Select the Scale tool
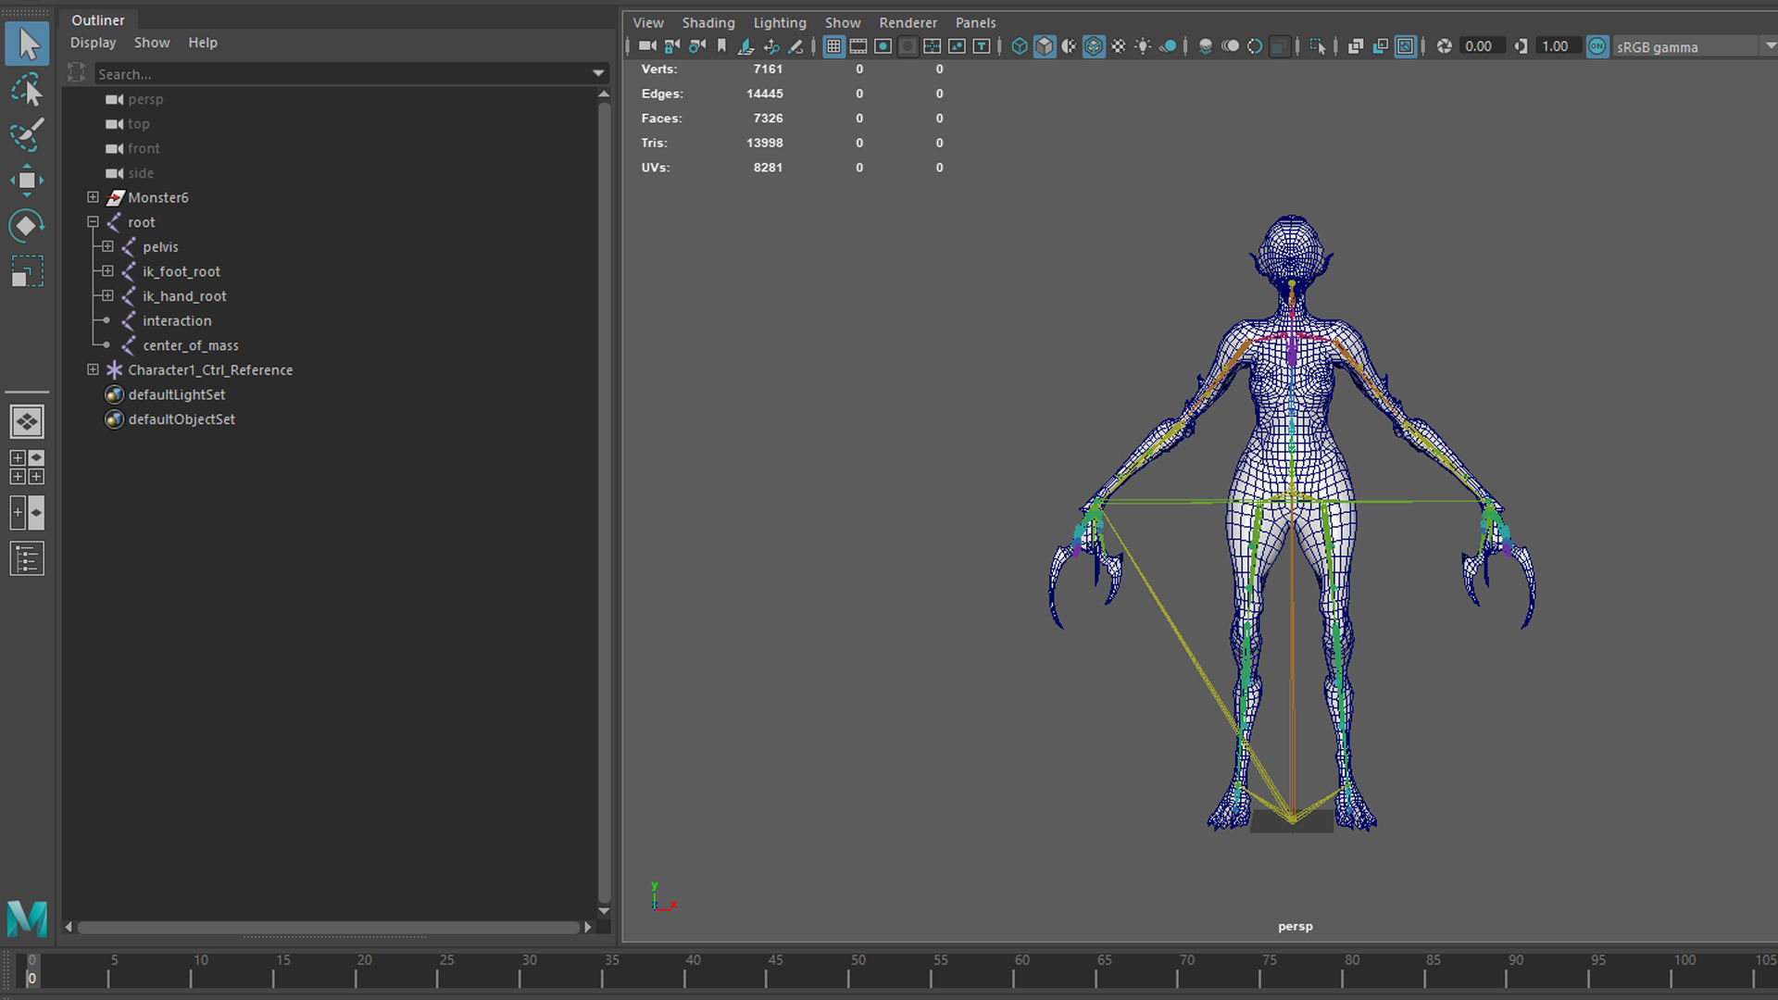 [x=27, y=271]
